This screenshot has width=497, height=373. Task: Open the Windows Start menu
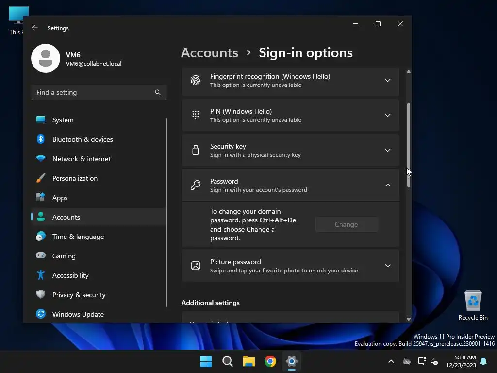206,361
